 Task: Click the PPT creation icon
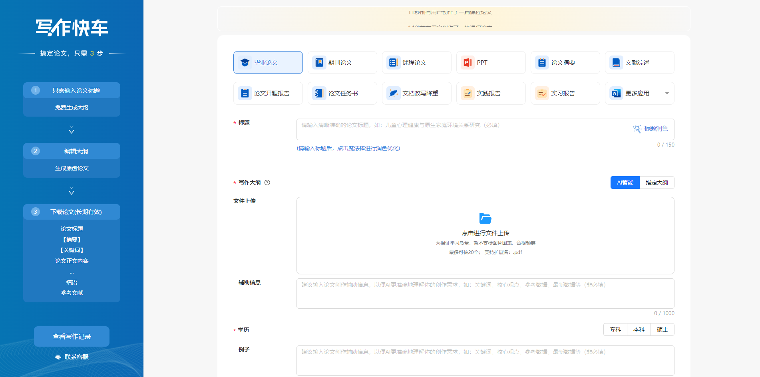[467, 62]
